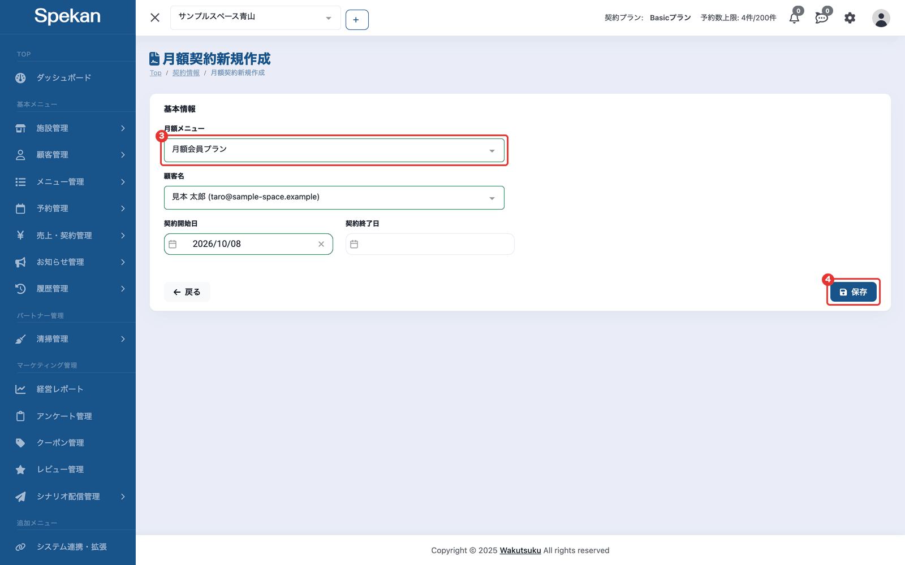
Task: Go to Top breadcrumb link
Action: pyautogui.click(x=156, y=73)
